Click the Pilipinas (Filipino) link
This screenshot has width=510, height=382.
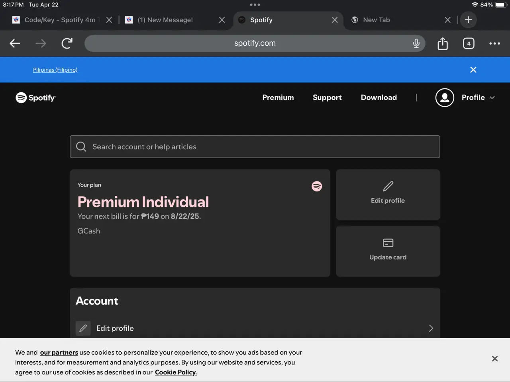[x=55, y=70]
